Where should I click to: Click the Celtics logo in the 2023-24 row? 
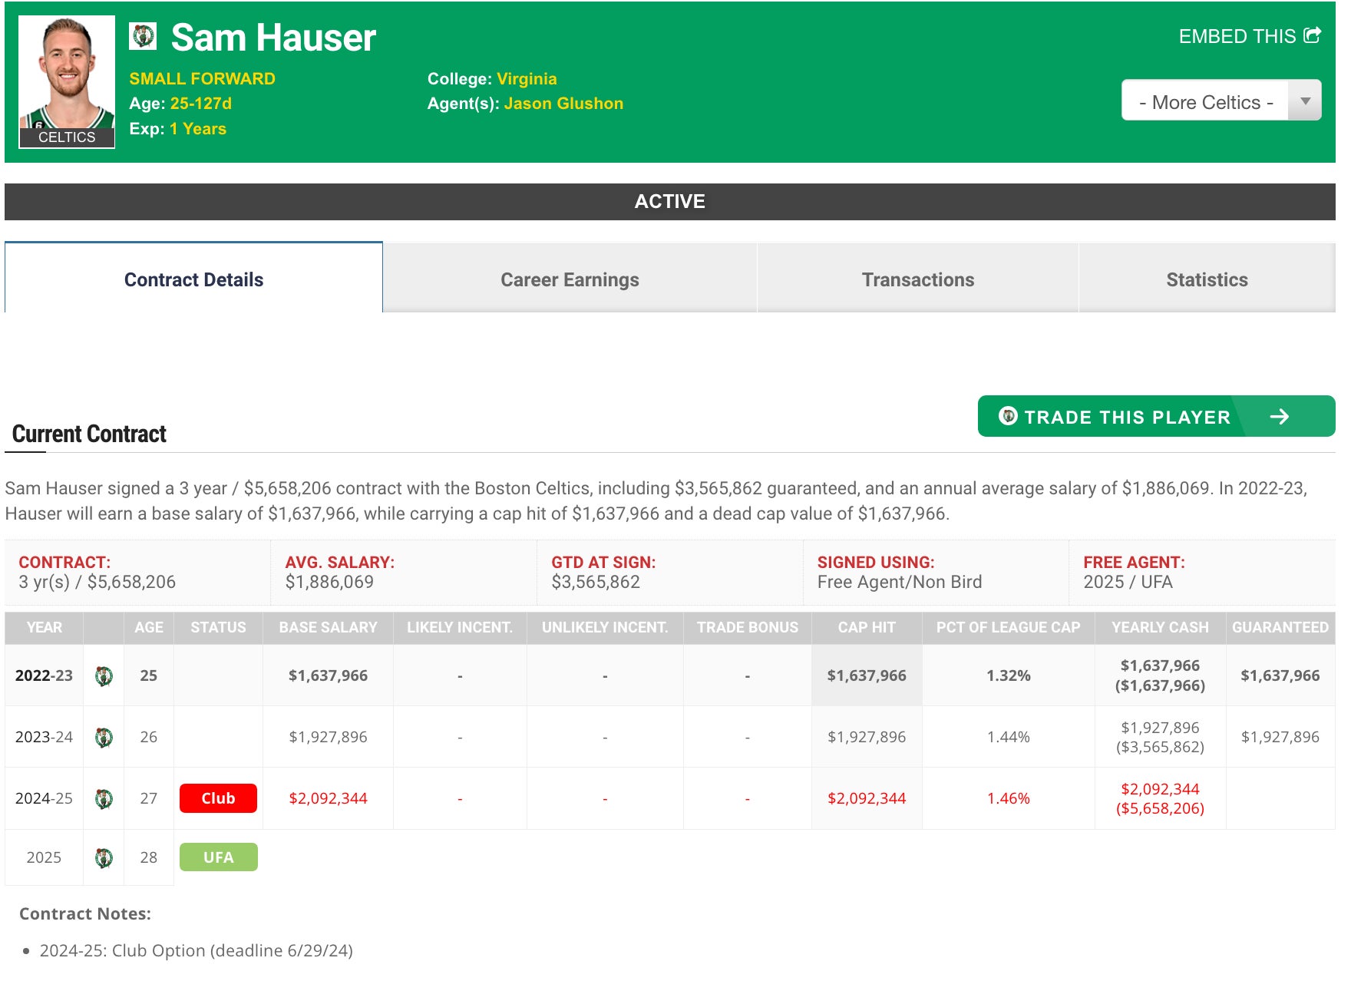[x=104, y=738]
